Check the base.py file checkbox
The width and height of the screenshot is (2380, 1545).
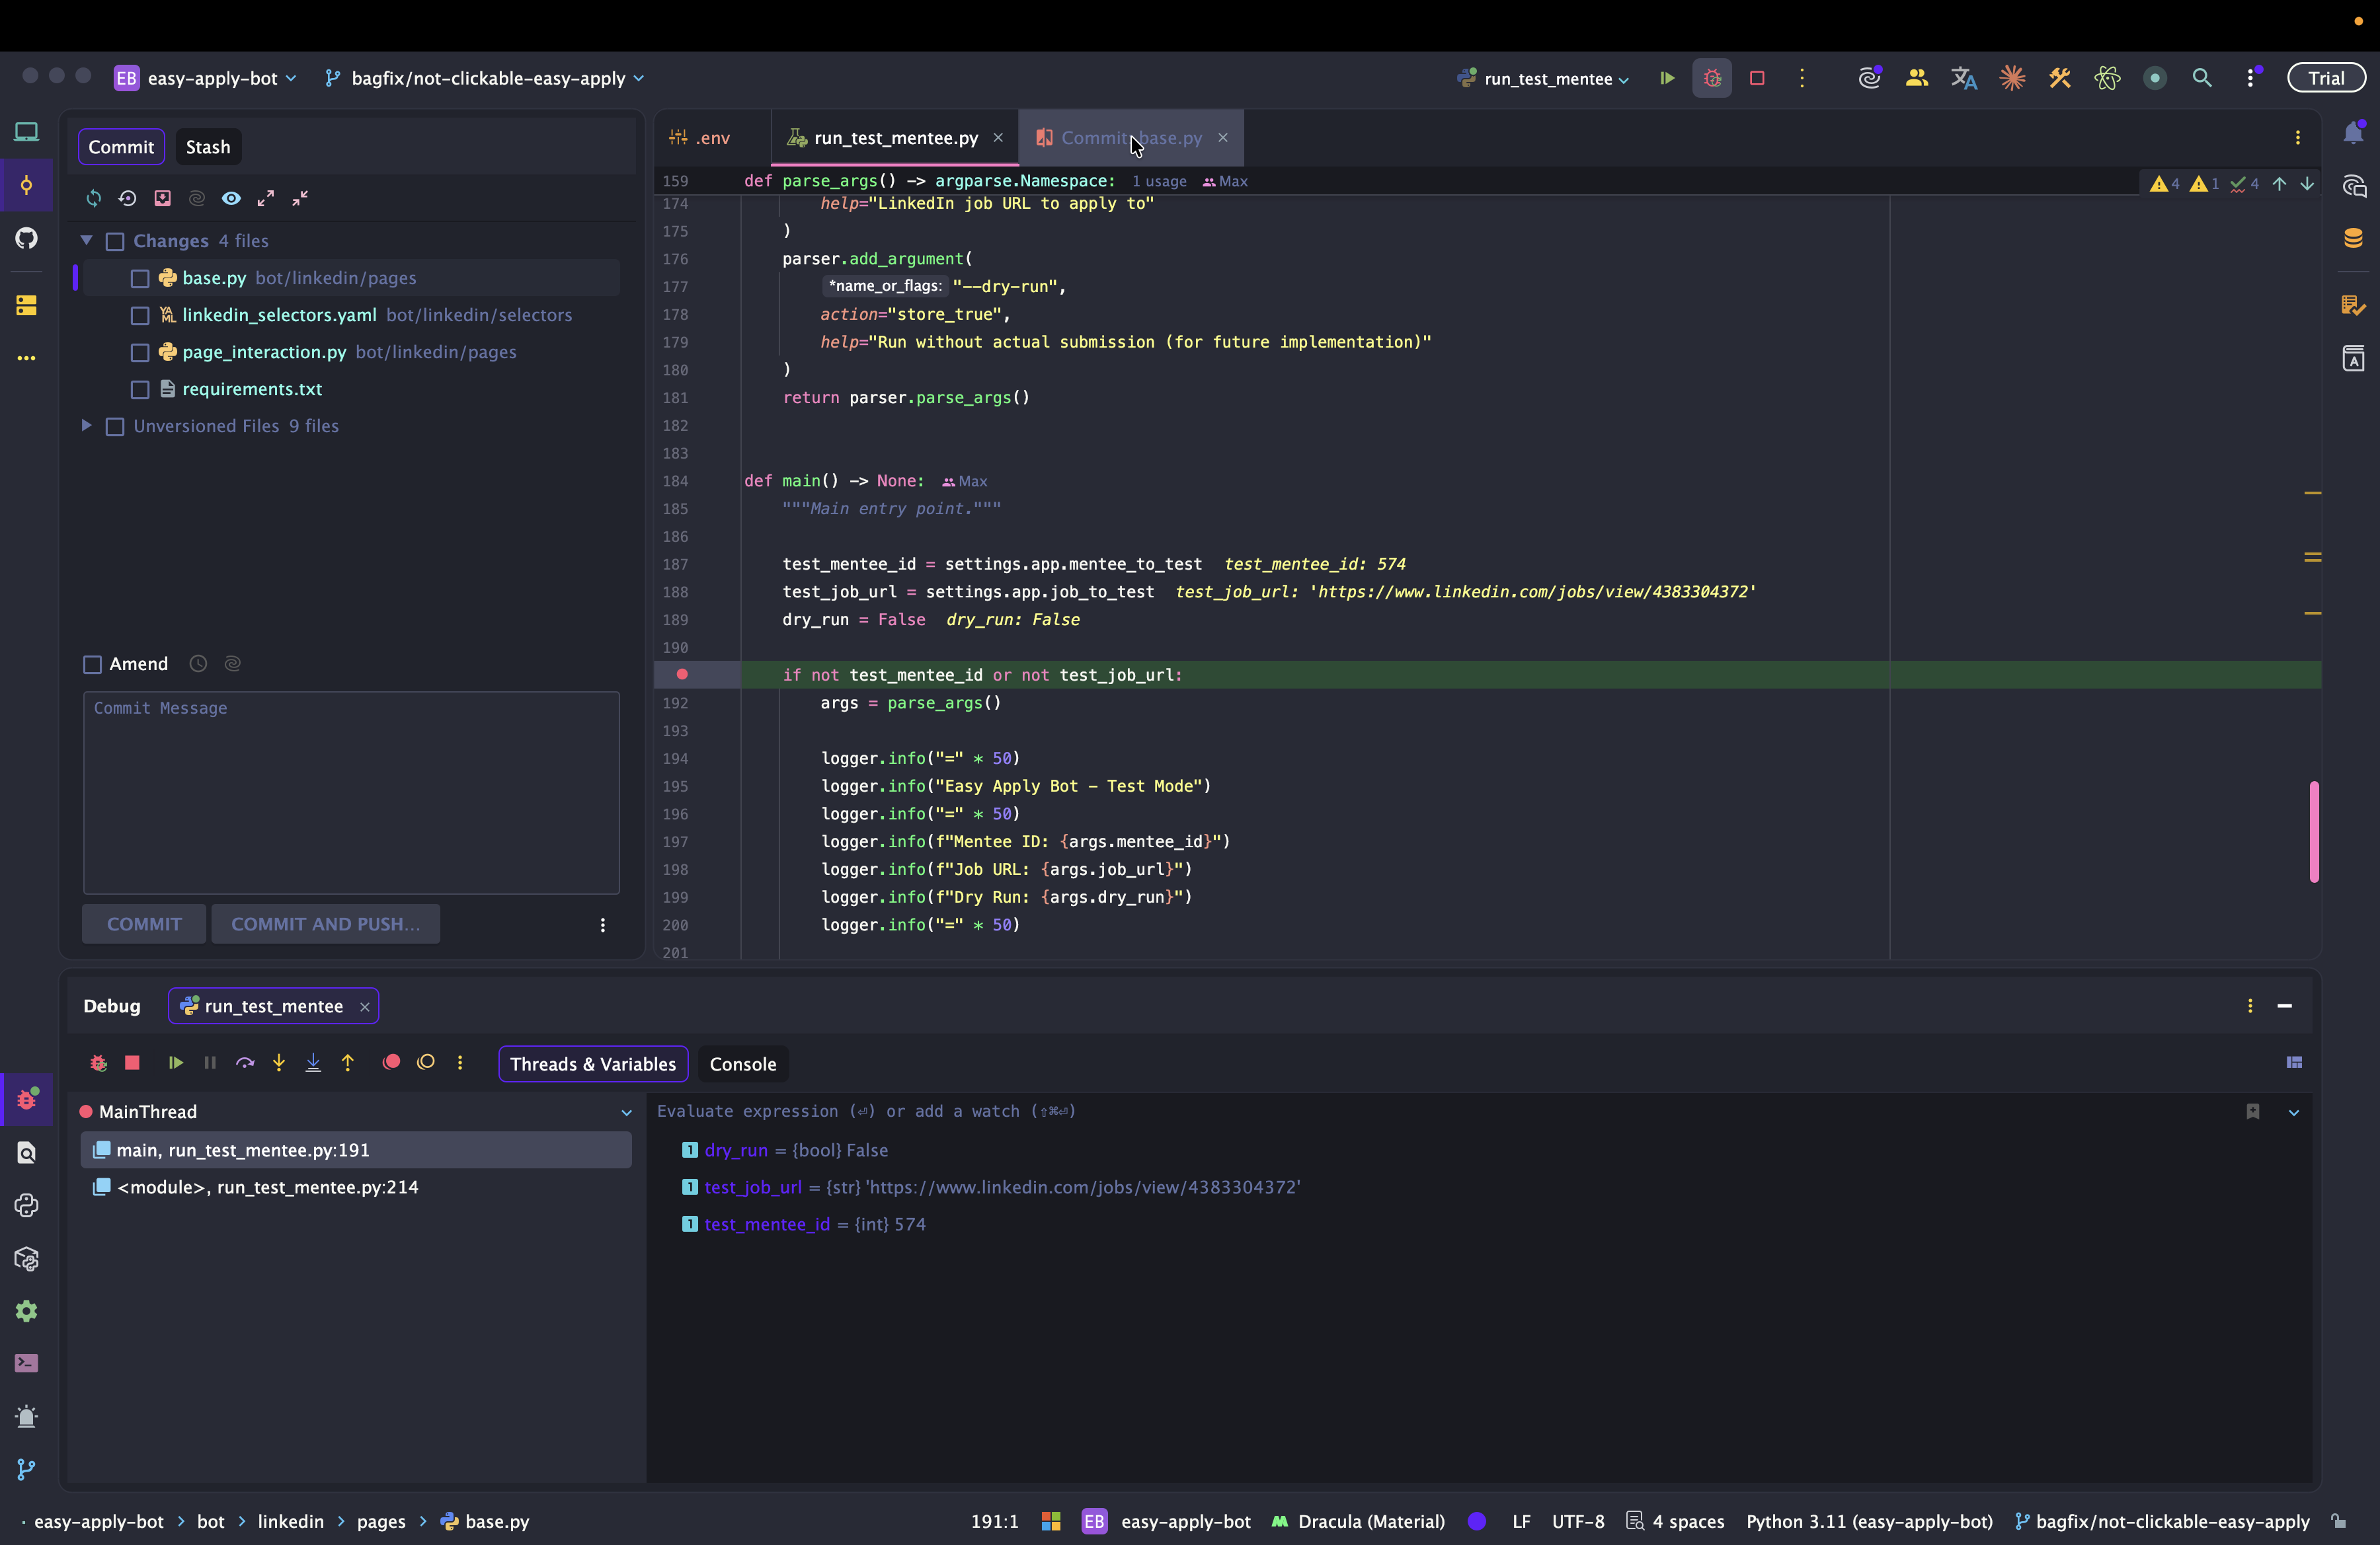[x=140, y=279]
